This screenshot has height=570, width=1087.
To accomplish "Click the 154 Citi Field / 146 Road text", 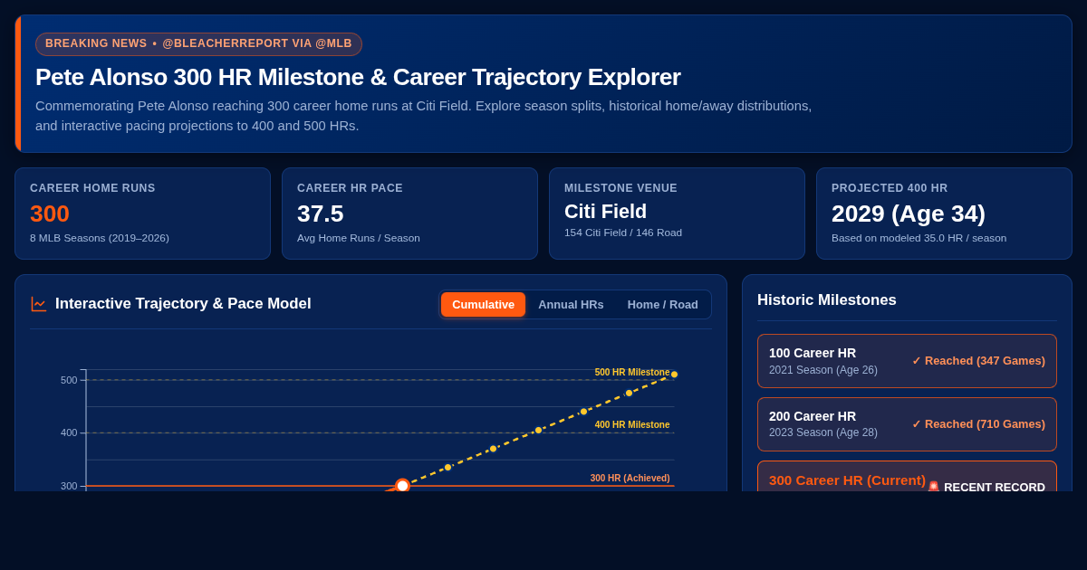I will 623,233.
